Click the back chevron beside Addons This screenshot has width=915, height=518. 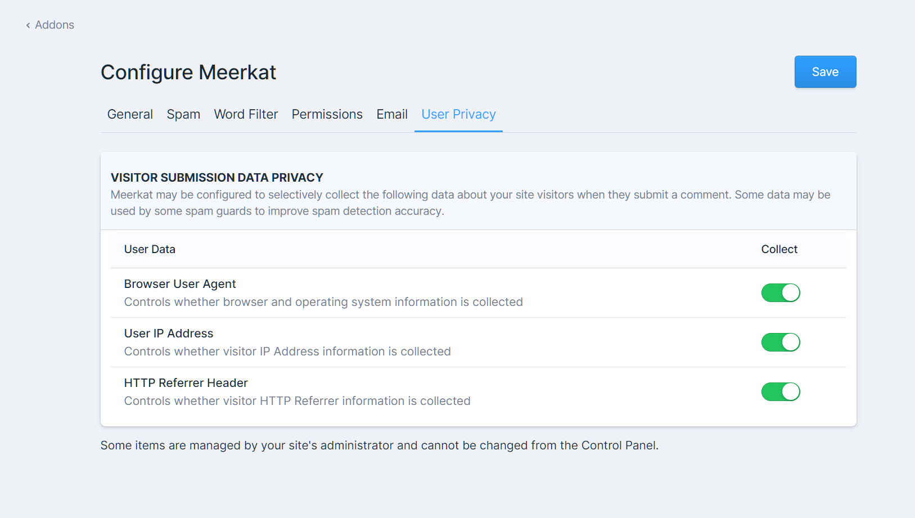(x=28, y=25)
